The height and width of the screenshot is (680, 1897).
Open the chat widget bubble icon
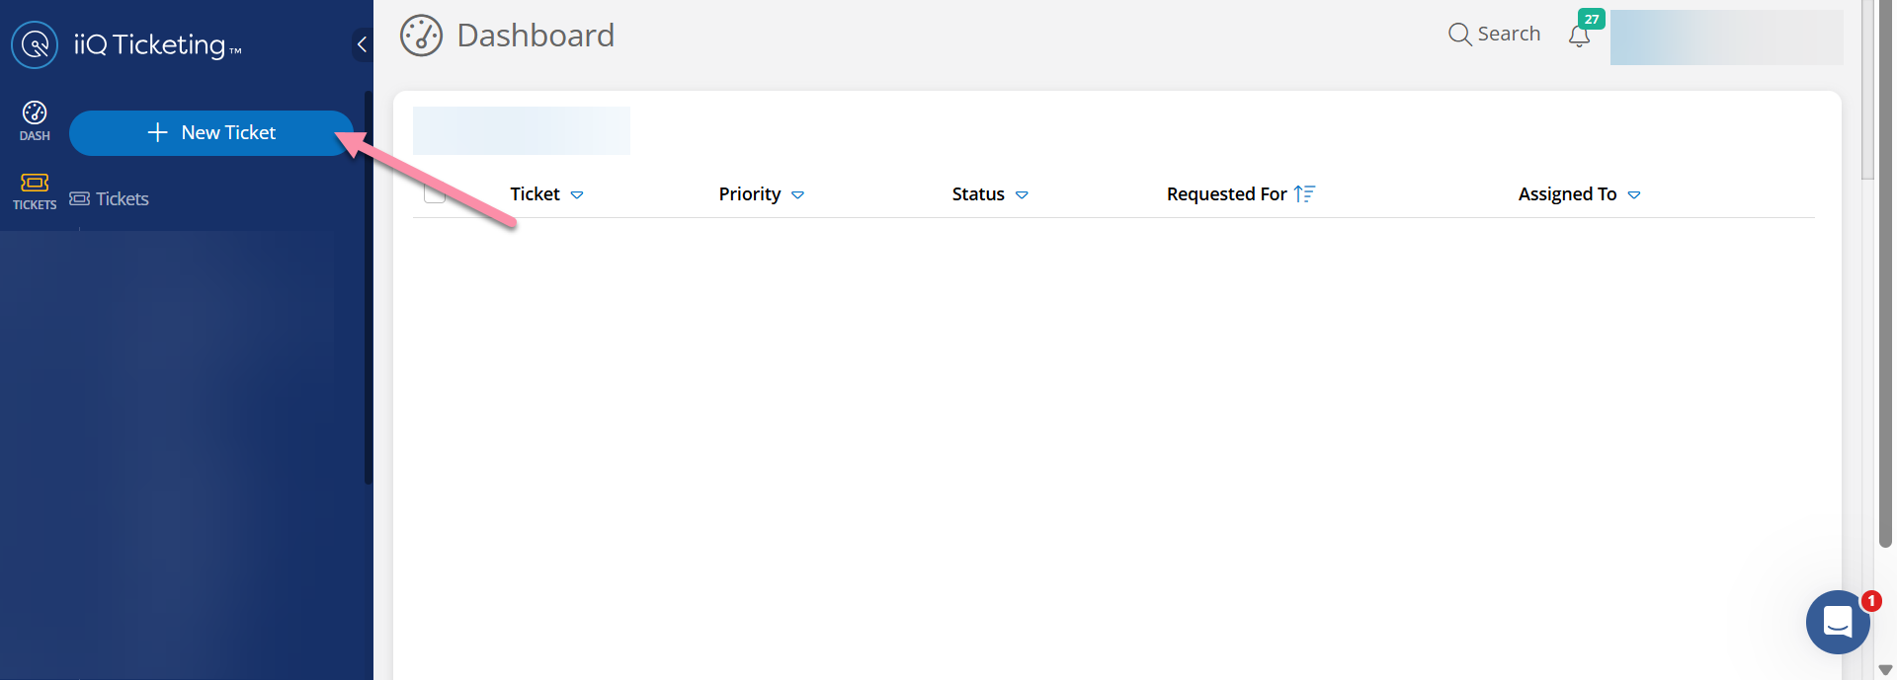point(1837,622)
